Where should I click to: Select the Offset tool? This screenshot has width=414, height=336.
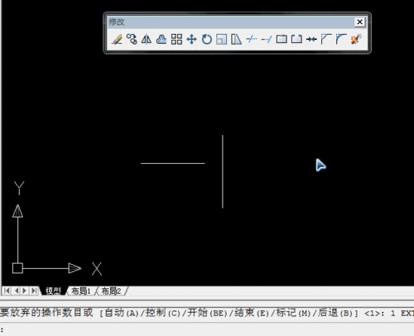[161, 39]
